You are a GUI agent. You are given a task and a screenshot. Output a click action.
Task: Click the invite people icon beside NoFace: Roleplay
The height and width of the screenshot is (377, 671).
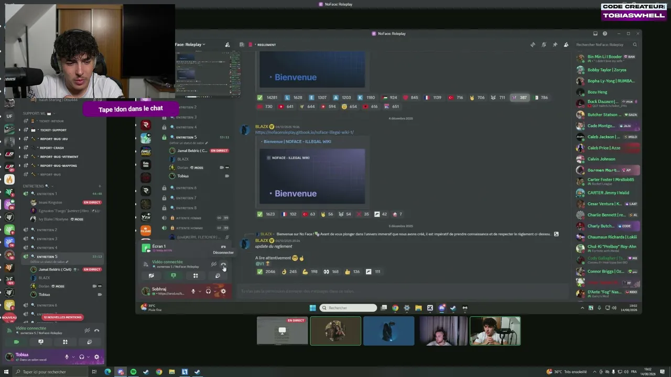click(x=227, y=45)
